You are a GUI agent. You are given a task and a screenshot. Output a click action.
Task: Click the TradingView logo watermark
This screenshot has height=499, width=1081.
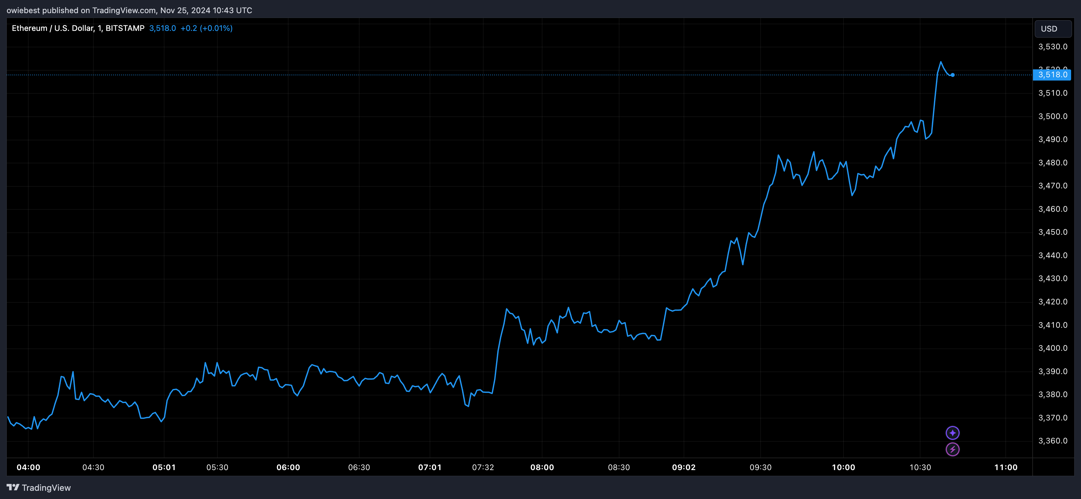click(x=39, y=488)
